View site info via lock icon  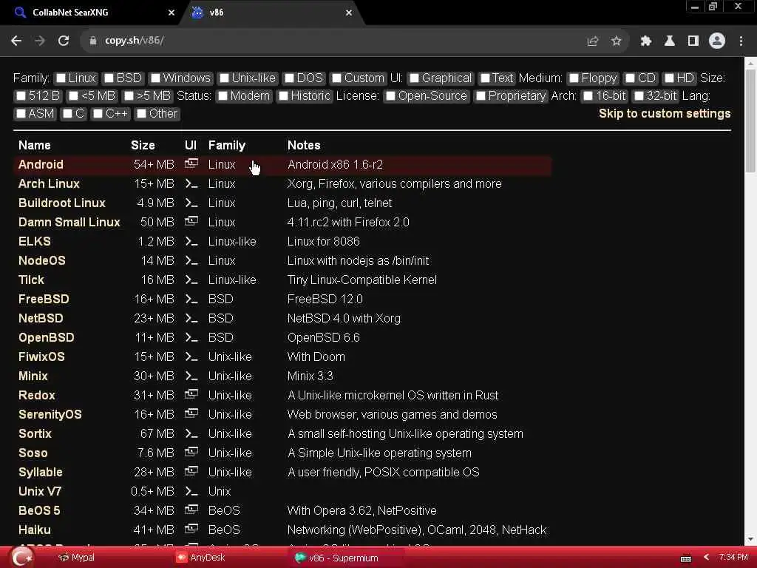point(92,41)
